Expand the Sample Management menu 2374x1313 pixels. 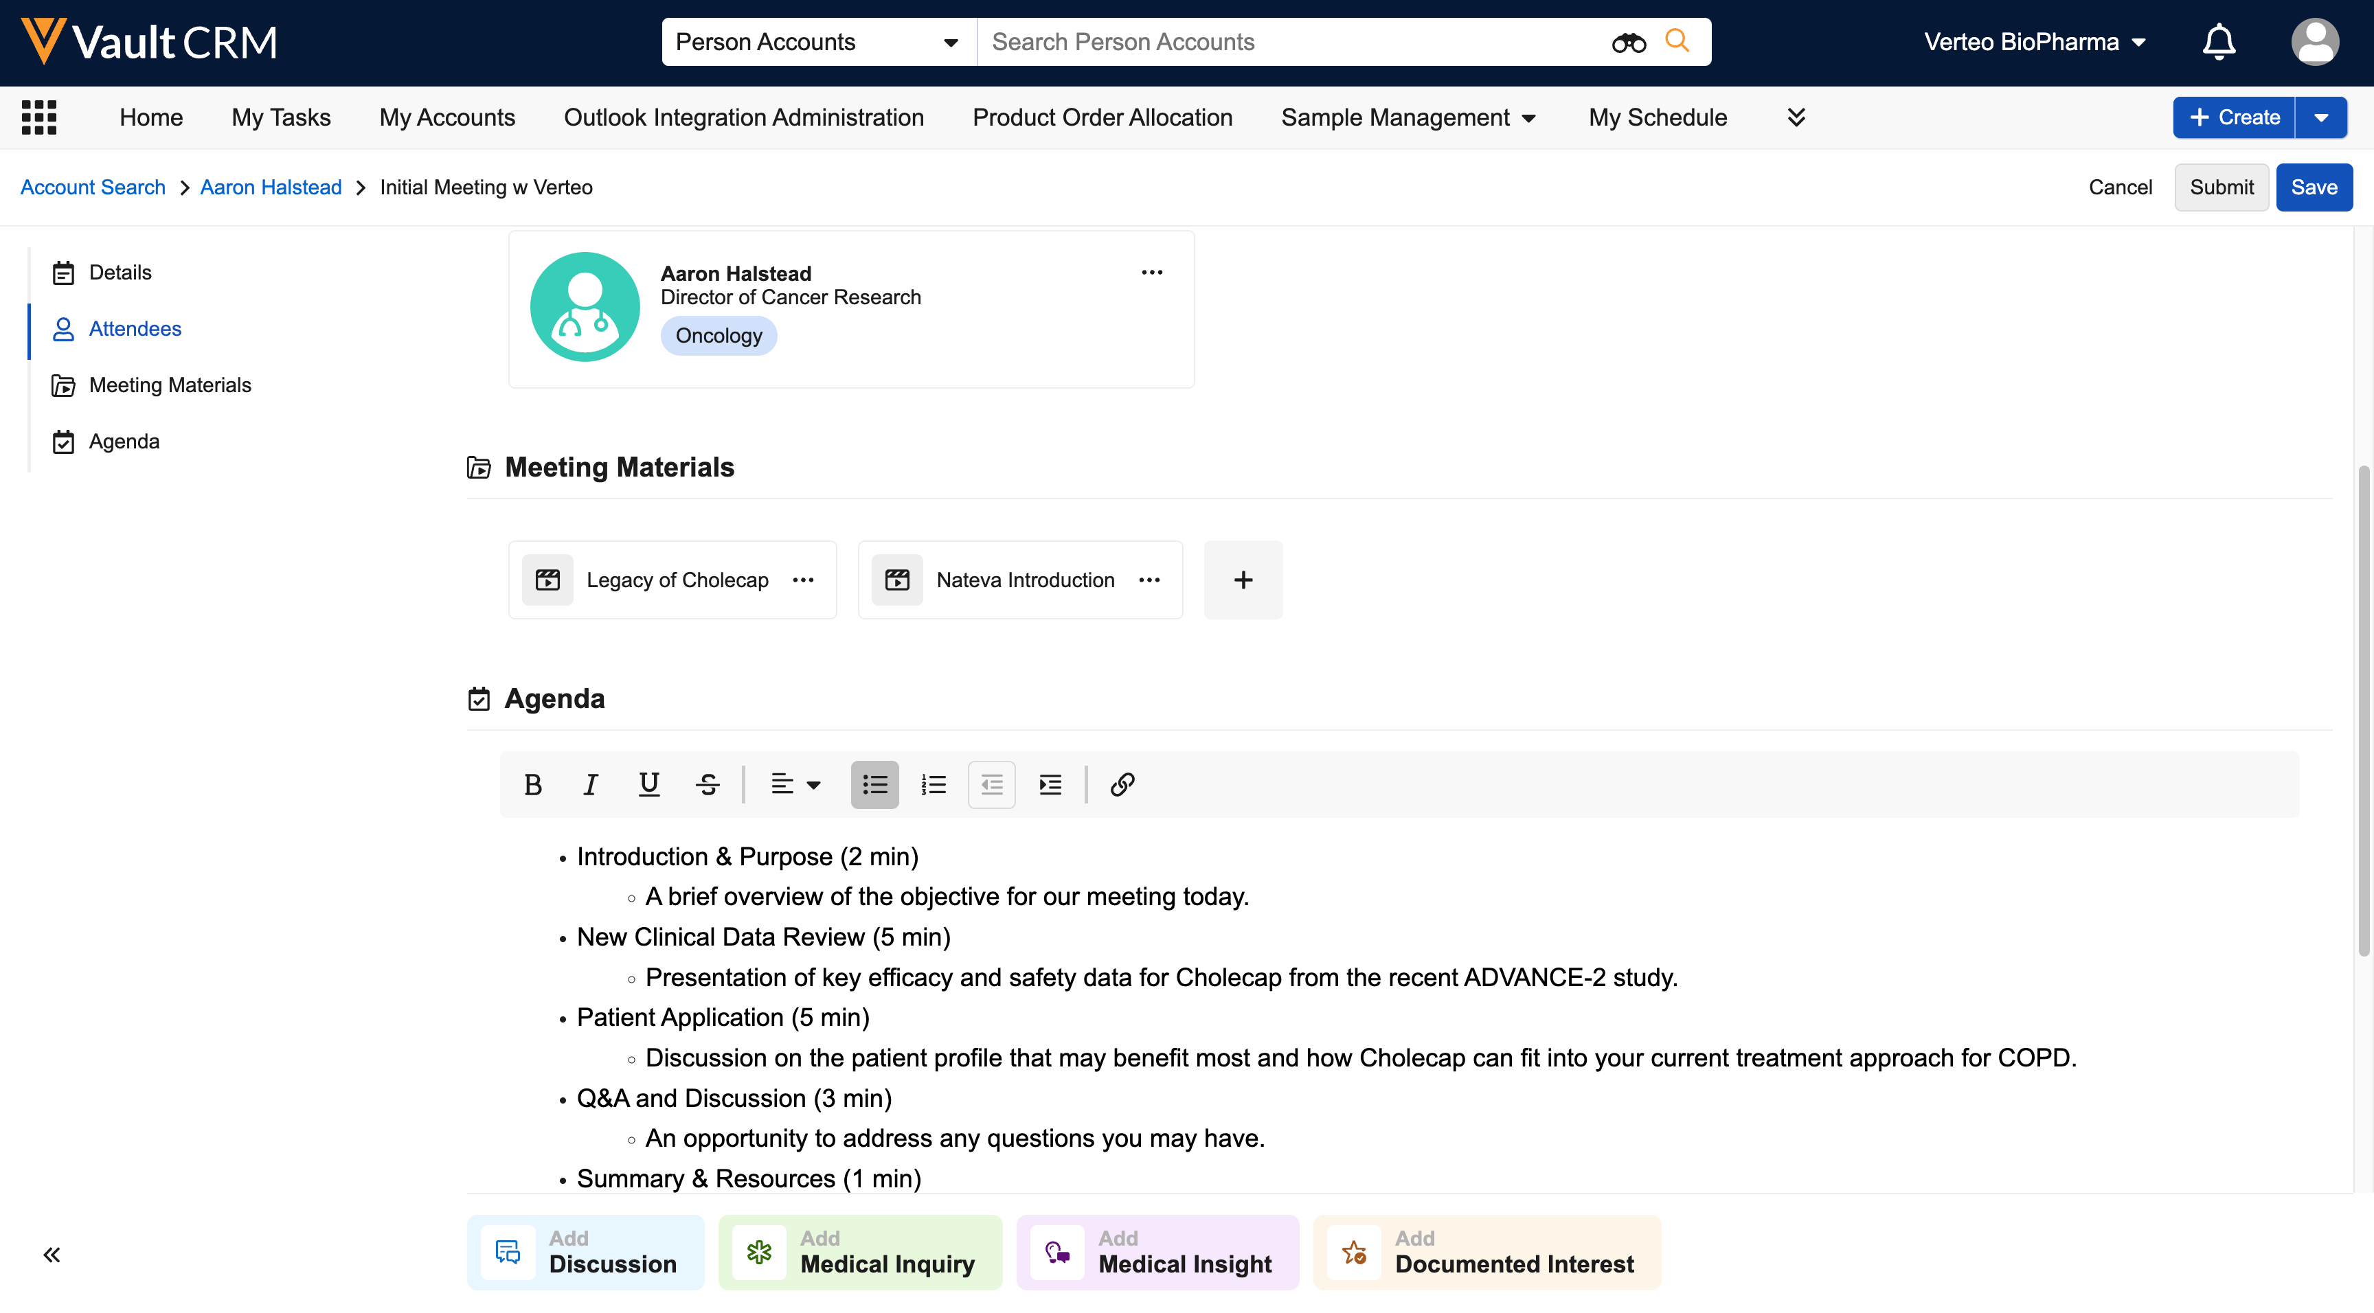click(1408, 118)
